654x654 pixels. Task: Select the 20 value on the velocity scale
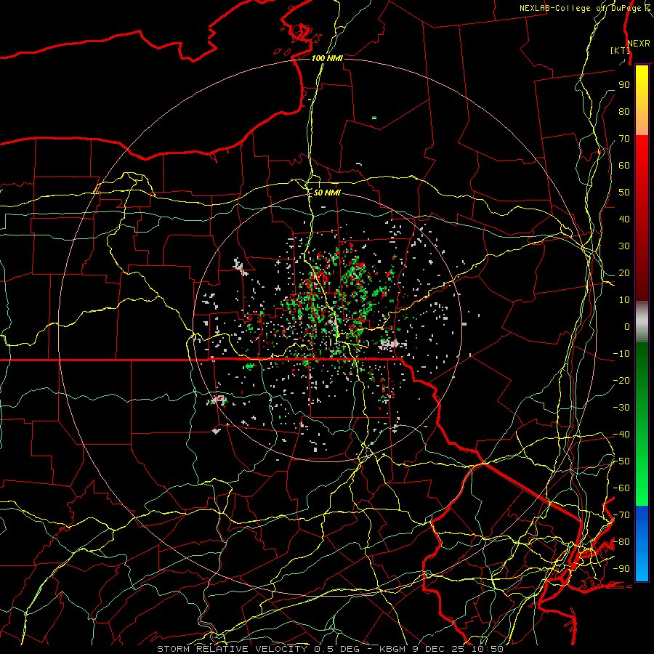[624, 272]
